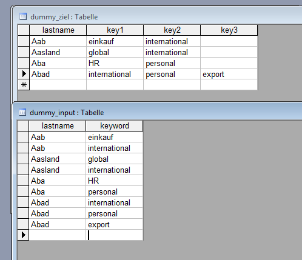The image size is (302, 260).
Task: Select the row selector beside Abad export in dummy_input
Action: click(x=23, y=224)
